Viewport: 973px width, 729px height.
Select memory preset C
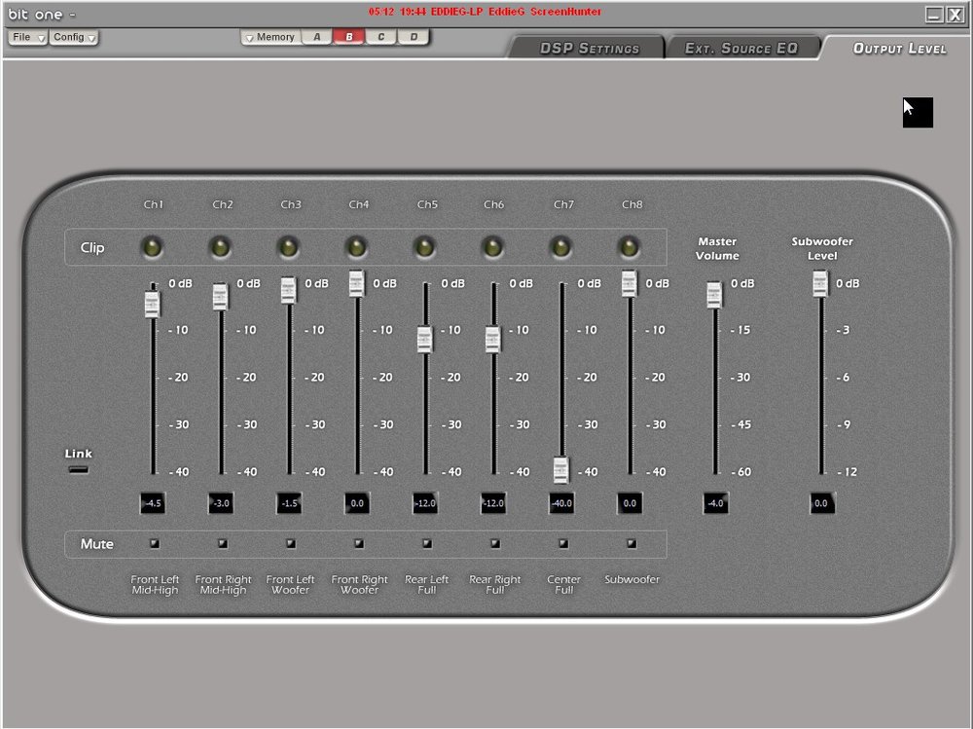(x=381, y=37)
